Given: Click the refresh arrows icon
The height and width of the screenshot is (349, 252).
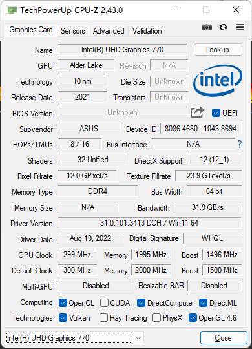Looking at the screenshot, I should tap(223, 27).
